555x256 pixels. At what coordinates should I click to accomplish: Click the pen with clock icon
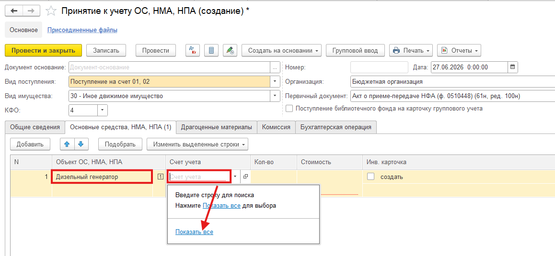pyautogui.click(x=230, y=50)
